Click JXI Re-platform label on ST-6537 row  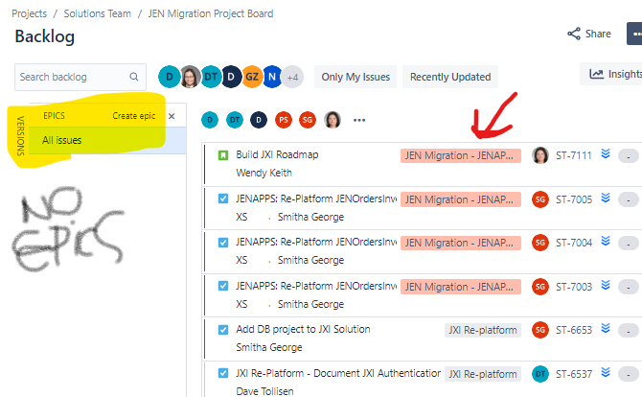[x=483, y=374]
